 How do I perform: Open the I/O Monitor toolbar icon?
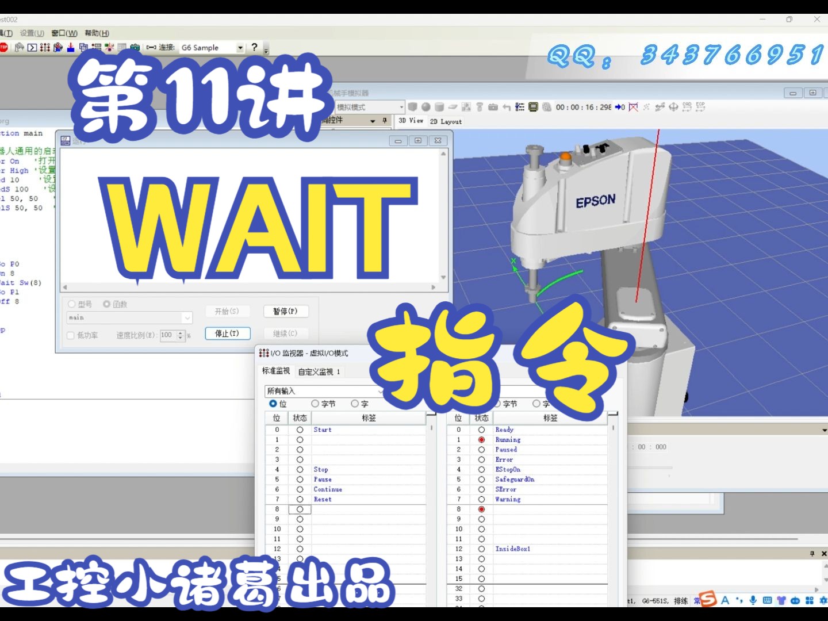point(45,48)
